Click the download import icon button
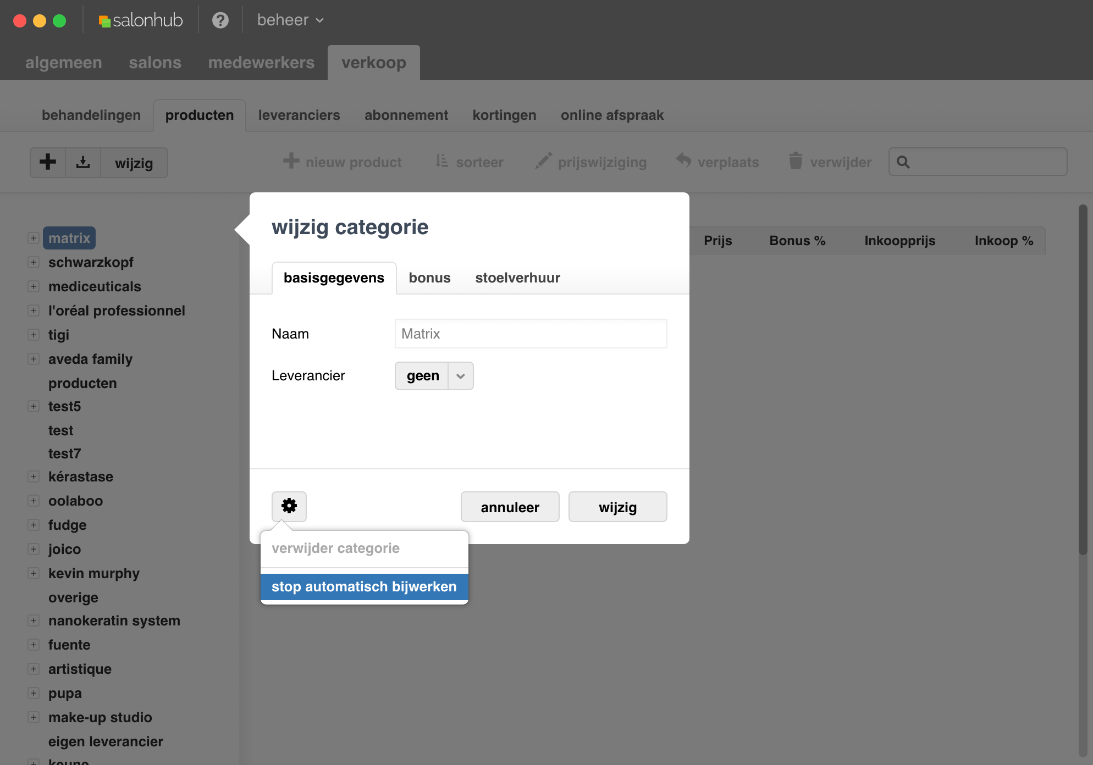The height and width of the screenshot is (765, 1093). click(83, 162)
